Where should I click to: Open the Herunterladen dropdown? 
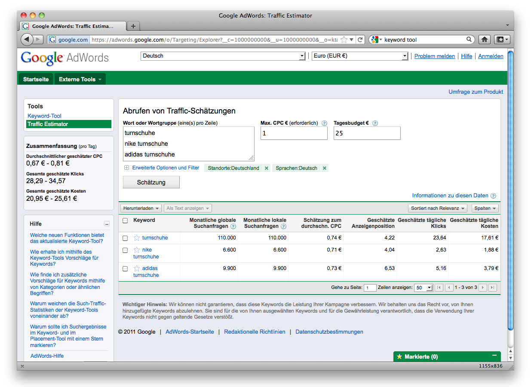click(141, 208)
